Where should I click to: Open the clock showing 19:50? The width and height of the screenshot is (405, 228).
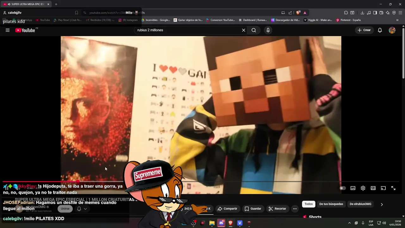[x=395, y=223]
